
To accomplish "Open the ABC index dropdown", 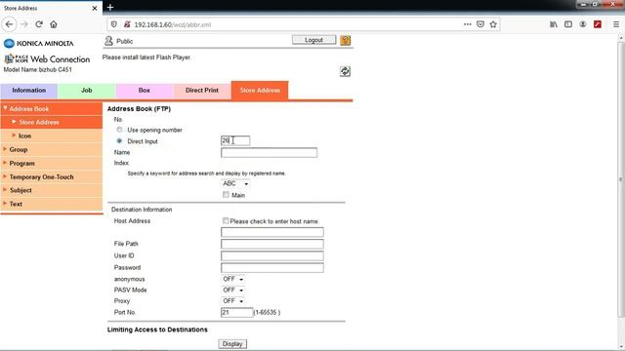I will click(235, 183).
